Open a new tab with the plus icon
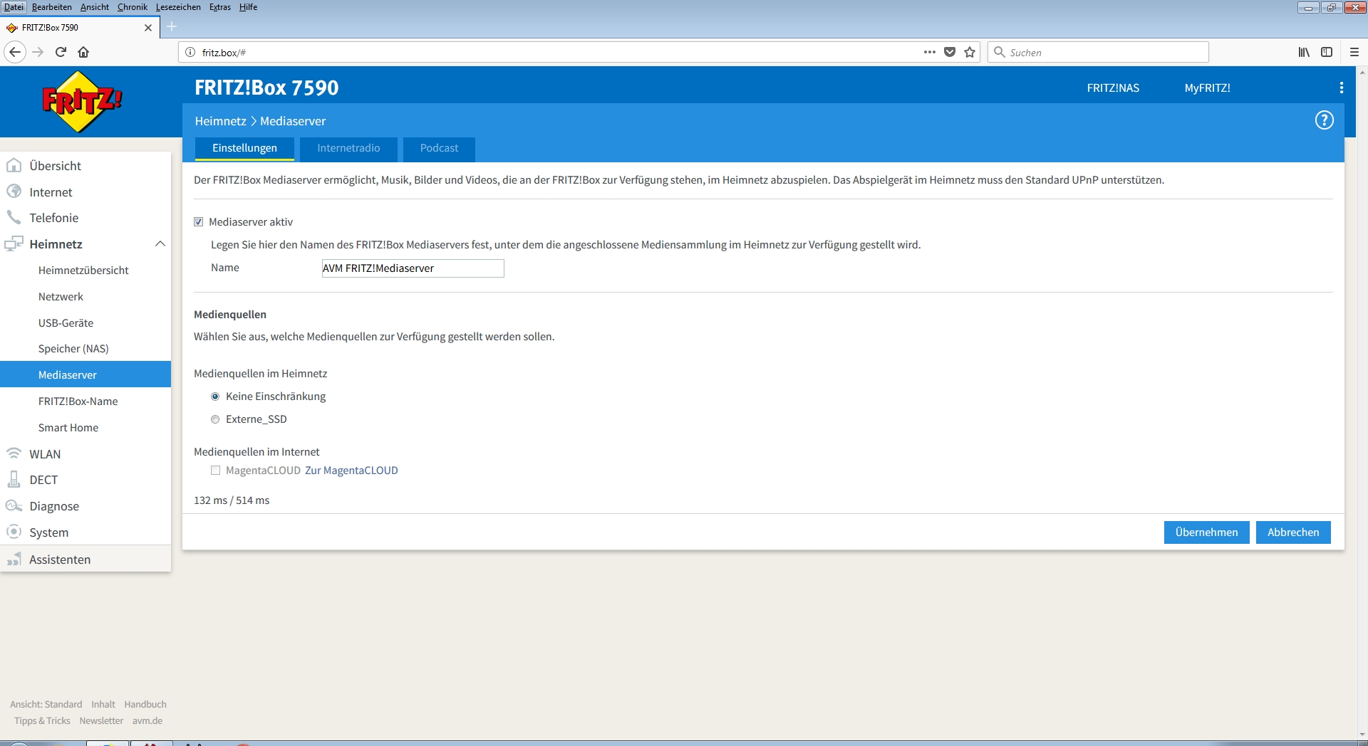The width and height of the screenshot is (1368, 746). point(172,27)
